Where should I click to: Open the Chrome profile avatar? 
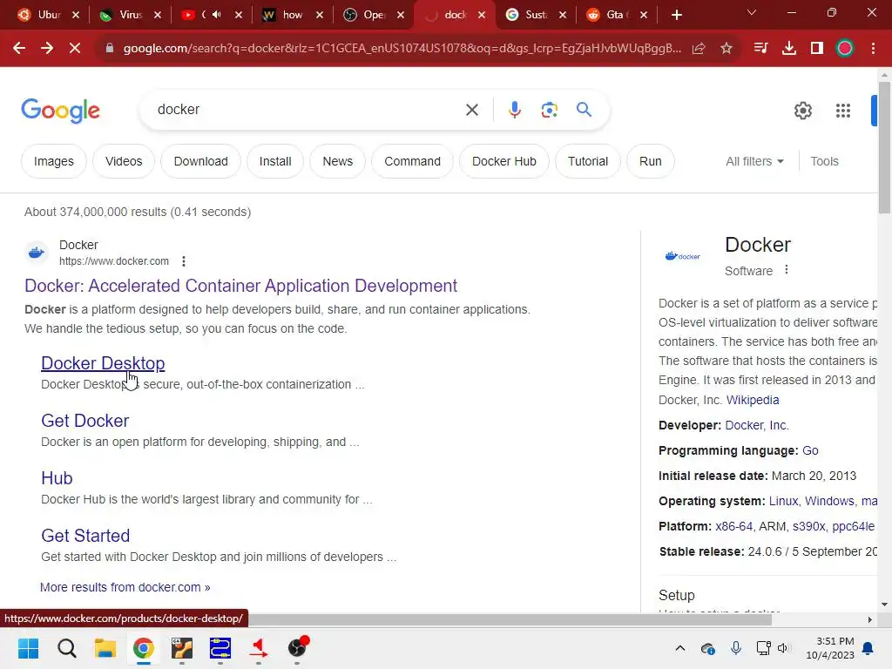click(x=845, y=49)
